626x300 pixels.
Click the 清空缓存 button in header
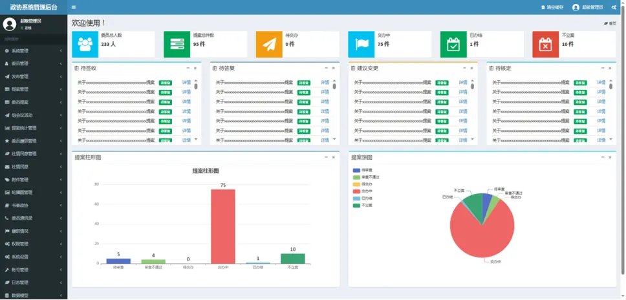(553, 7)
